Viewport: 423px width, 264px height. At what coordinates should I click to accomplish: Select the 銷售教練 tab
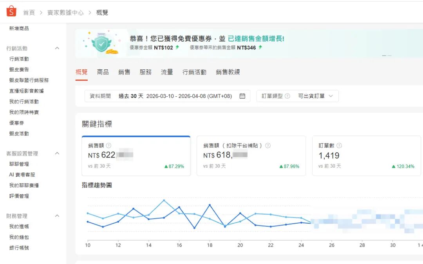pyautogui.click(x=228, y=72)
